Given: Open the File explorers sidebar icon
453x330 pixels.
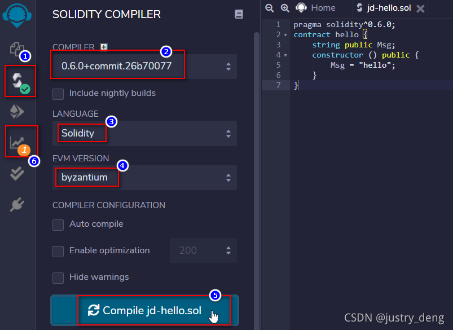Looking at the screenshot, I should point(17,49).
